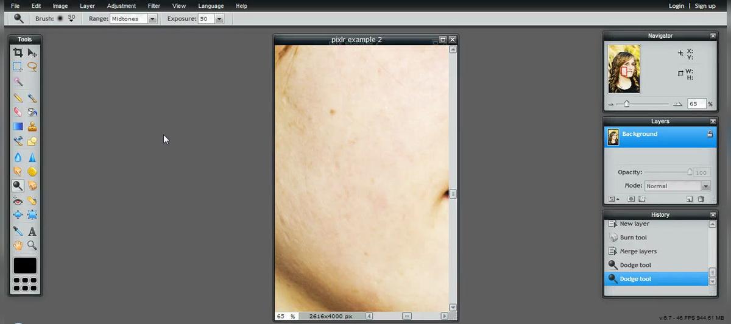Open the Layer menu
The height and width of the screenshot is (324, 731).
[87, 5]
